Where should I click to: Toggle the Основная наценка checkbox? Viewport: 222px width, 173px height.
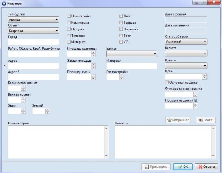(x=167, y=82)
